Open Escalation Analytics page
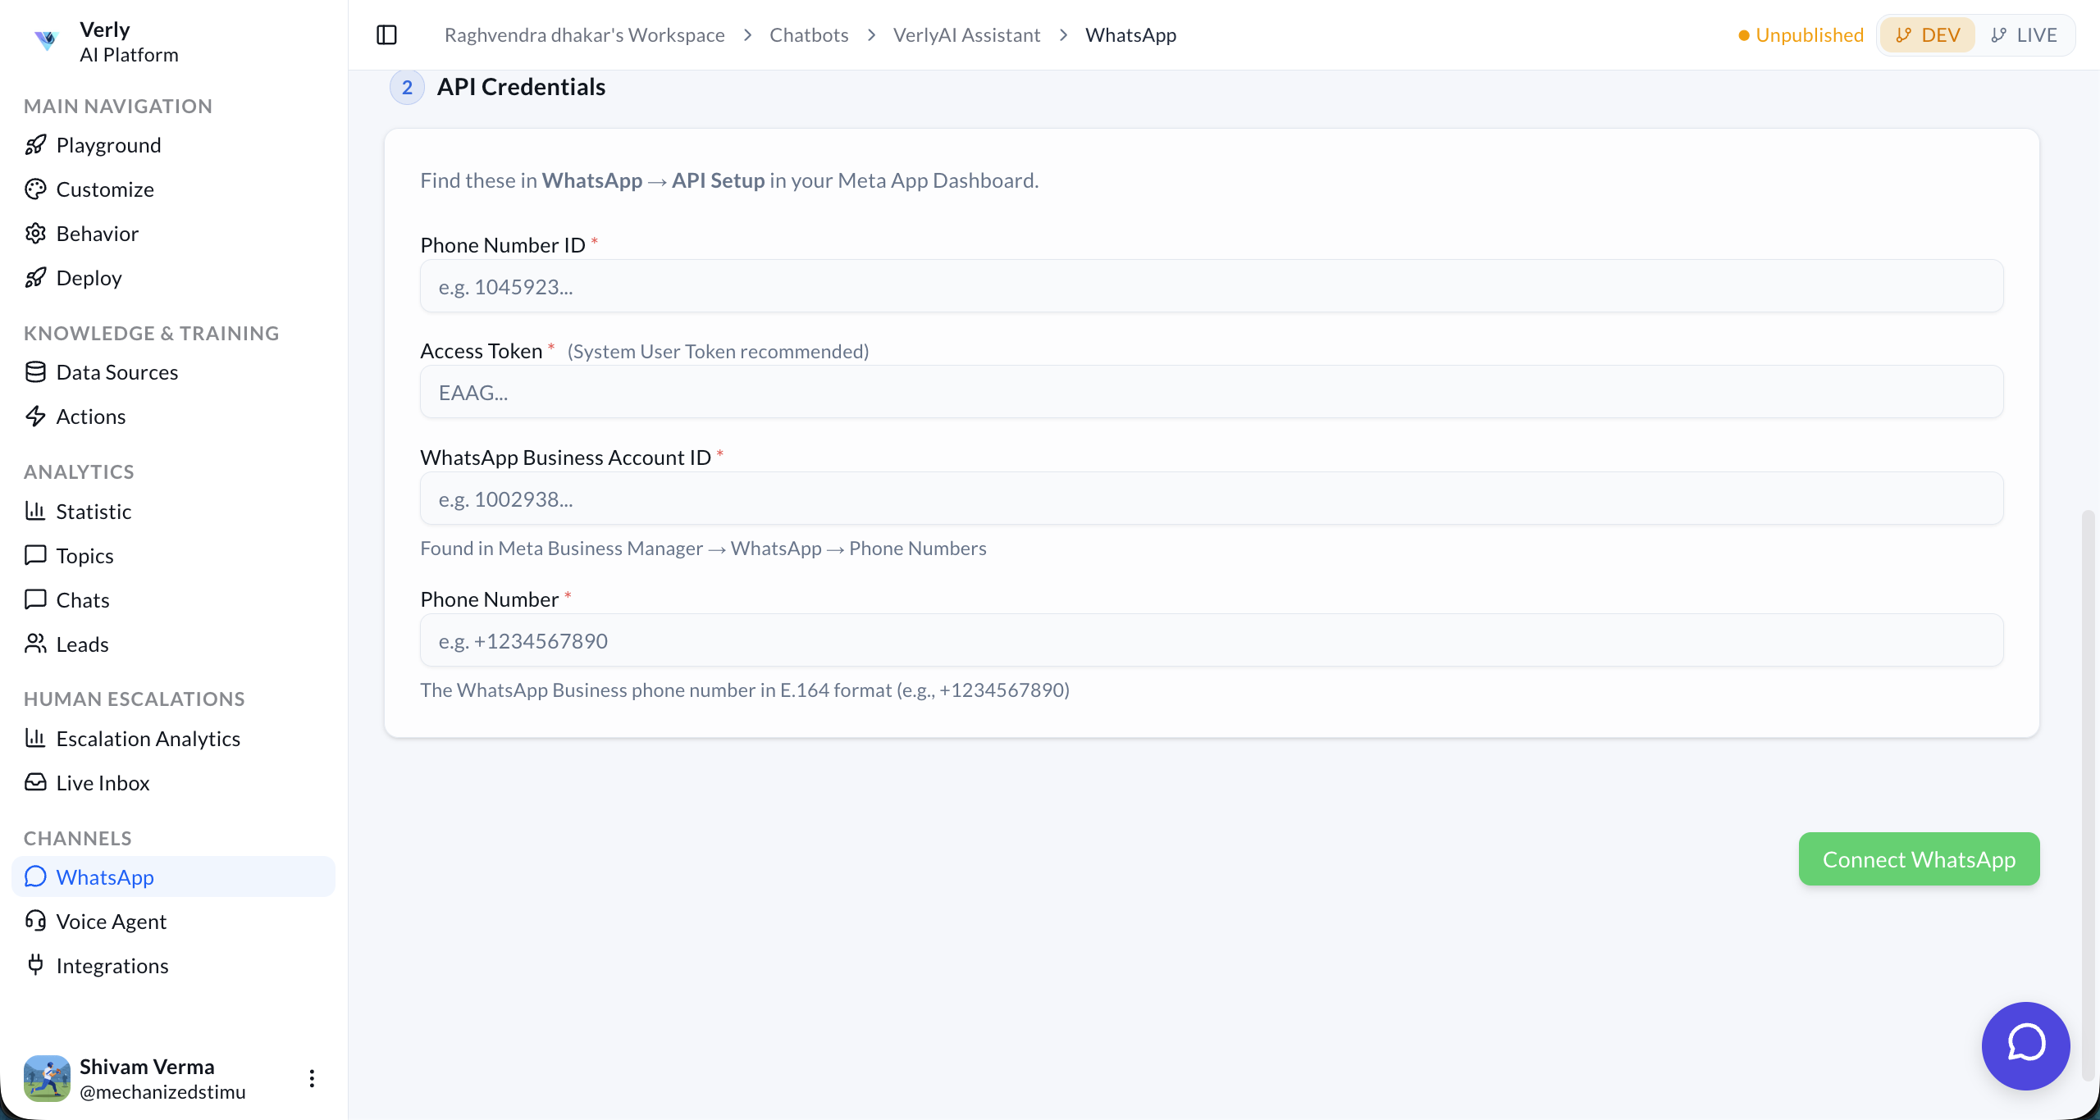The width and height of the screenshot is (2100, 1120). click(x=148, y=738)
